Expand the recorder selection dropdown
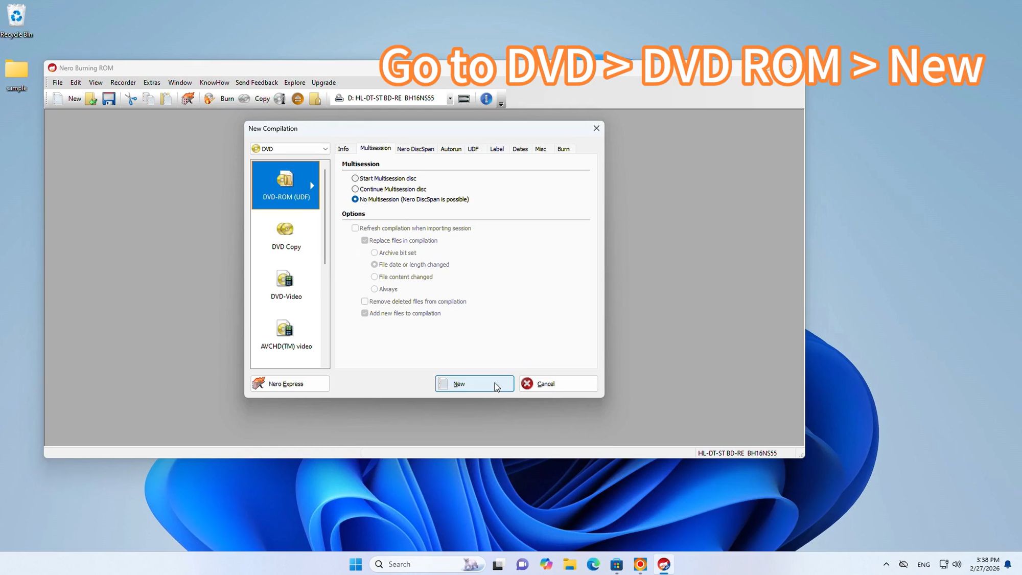The height and width of the screenshot is (575, 1022). click(449, 98)
